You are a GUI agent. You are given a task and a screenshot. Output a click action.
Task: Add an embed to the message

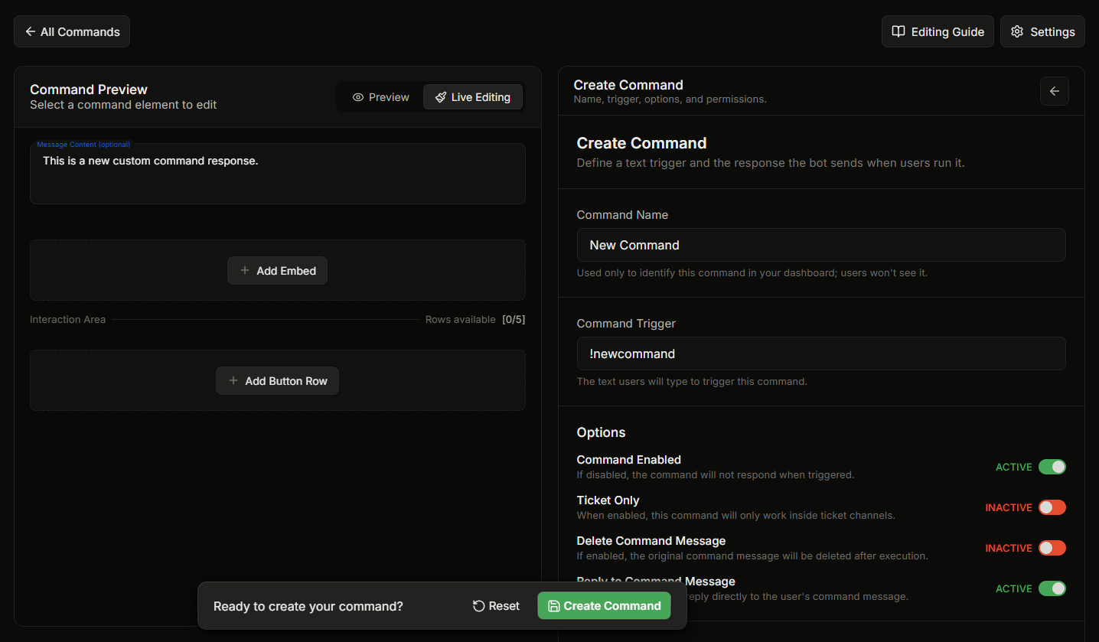click(x=277, y=271)
